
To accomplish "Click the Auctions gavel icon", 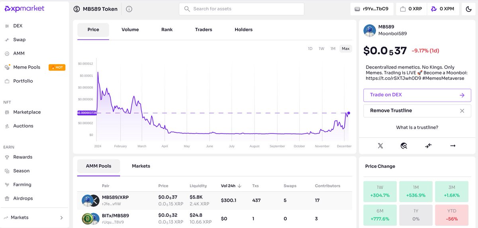I will (7, 126).
